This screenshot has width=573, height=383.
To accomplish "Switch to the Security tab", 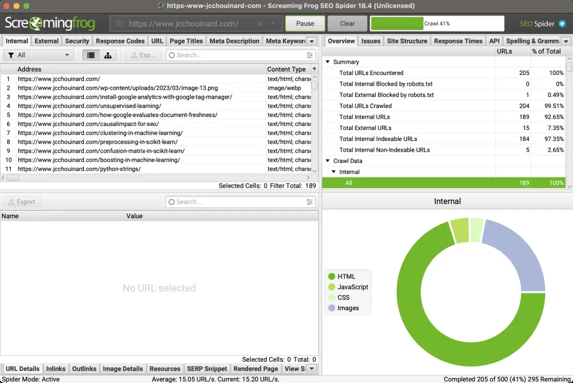I will click(x=77, y=41).
